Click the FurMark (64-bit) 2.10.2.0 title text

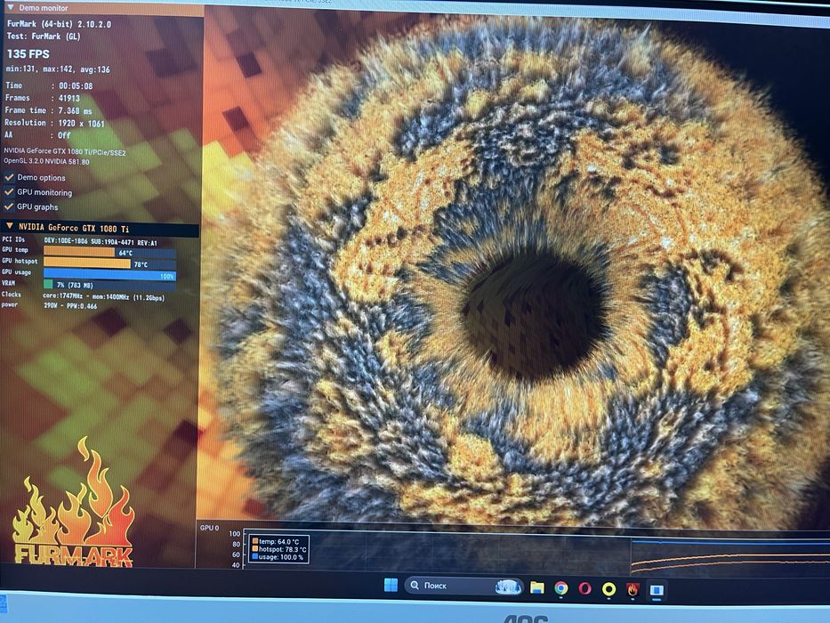click(x=59, y=24)
